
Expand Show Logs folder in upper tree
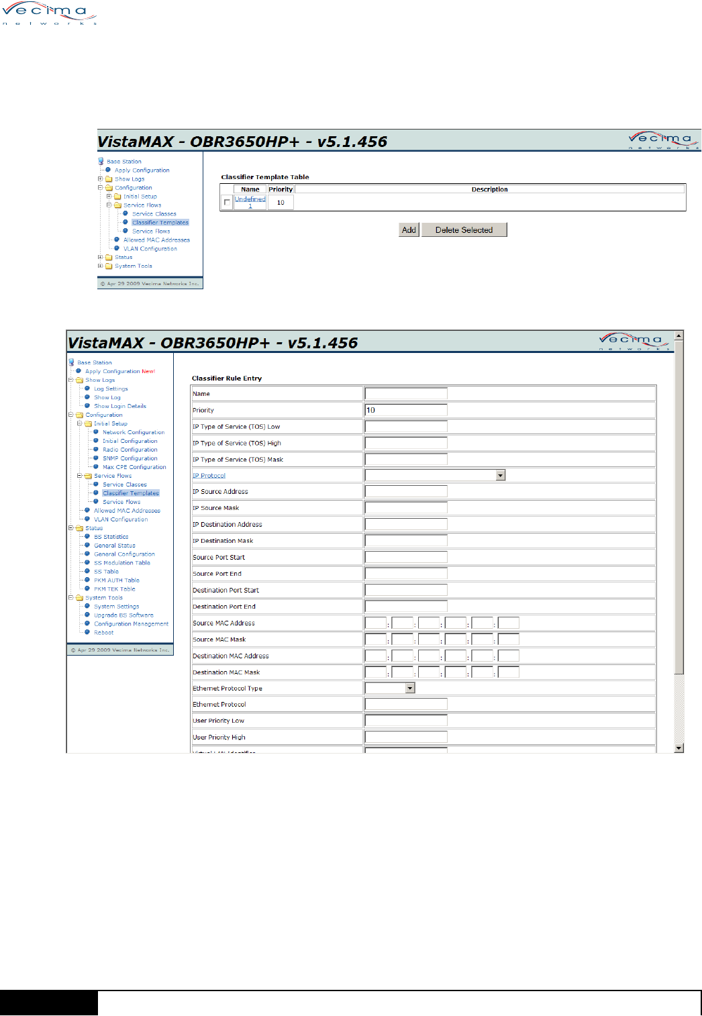click(x=101, y=179)
